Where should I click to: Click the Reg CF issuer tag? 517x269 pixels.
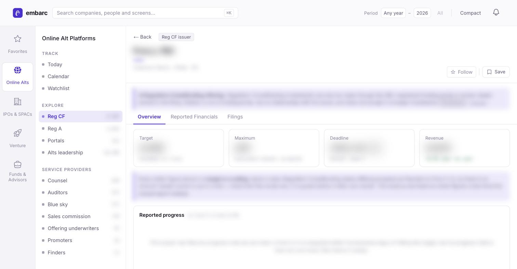click(x=176, y=37)
